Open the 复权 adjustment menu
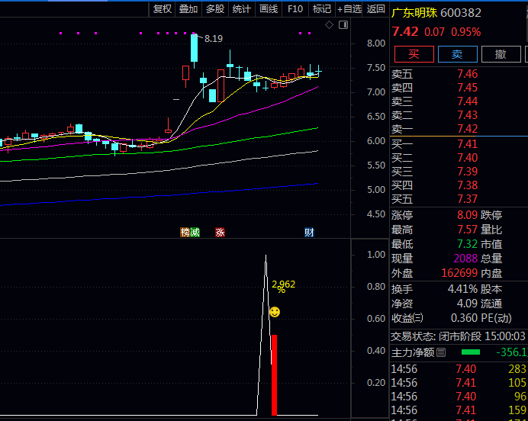The height and width of the screenshot is (421, 528). tap(163, 9)
